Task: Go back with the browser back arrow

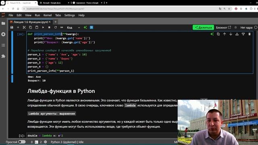Action: (x=3, y=8)
